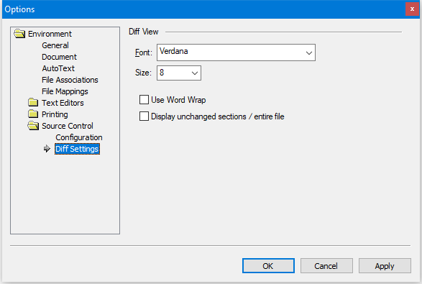Confirm changes with the OK button
The height and width of the screenshot is (284, 422).
pos(268,266)
